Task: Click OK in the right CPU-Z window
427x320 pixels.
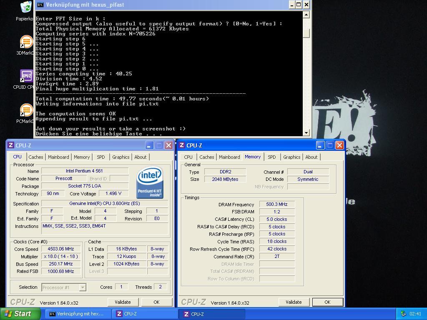Action: click(328, 302)
